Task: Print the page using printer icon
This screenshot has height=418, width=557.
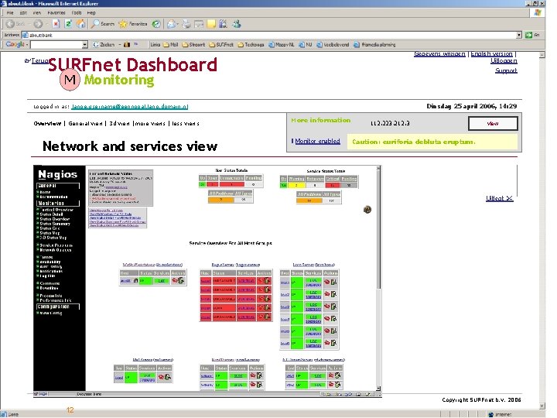Action: (x=186, y=24)
